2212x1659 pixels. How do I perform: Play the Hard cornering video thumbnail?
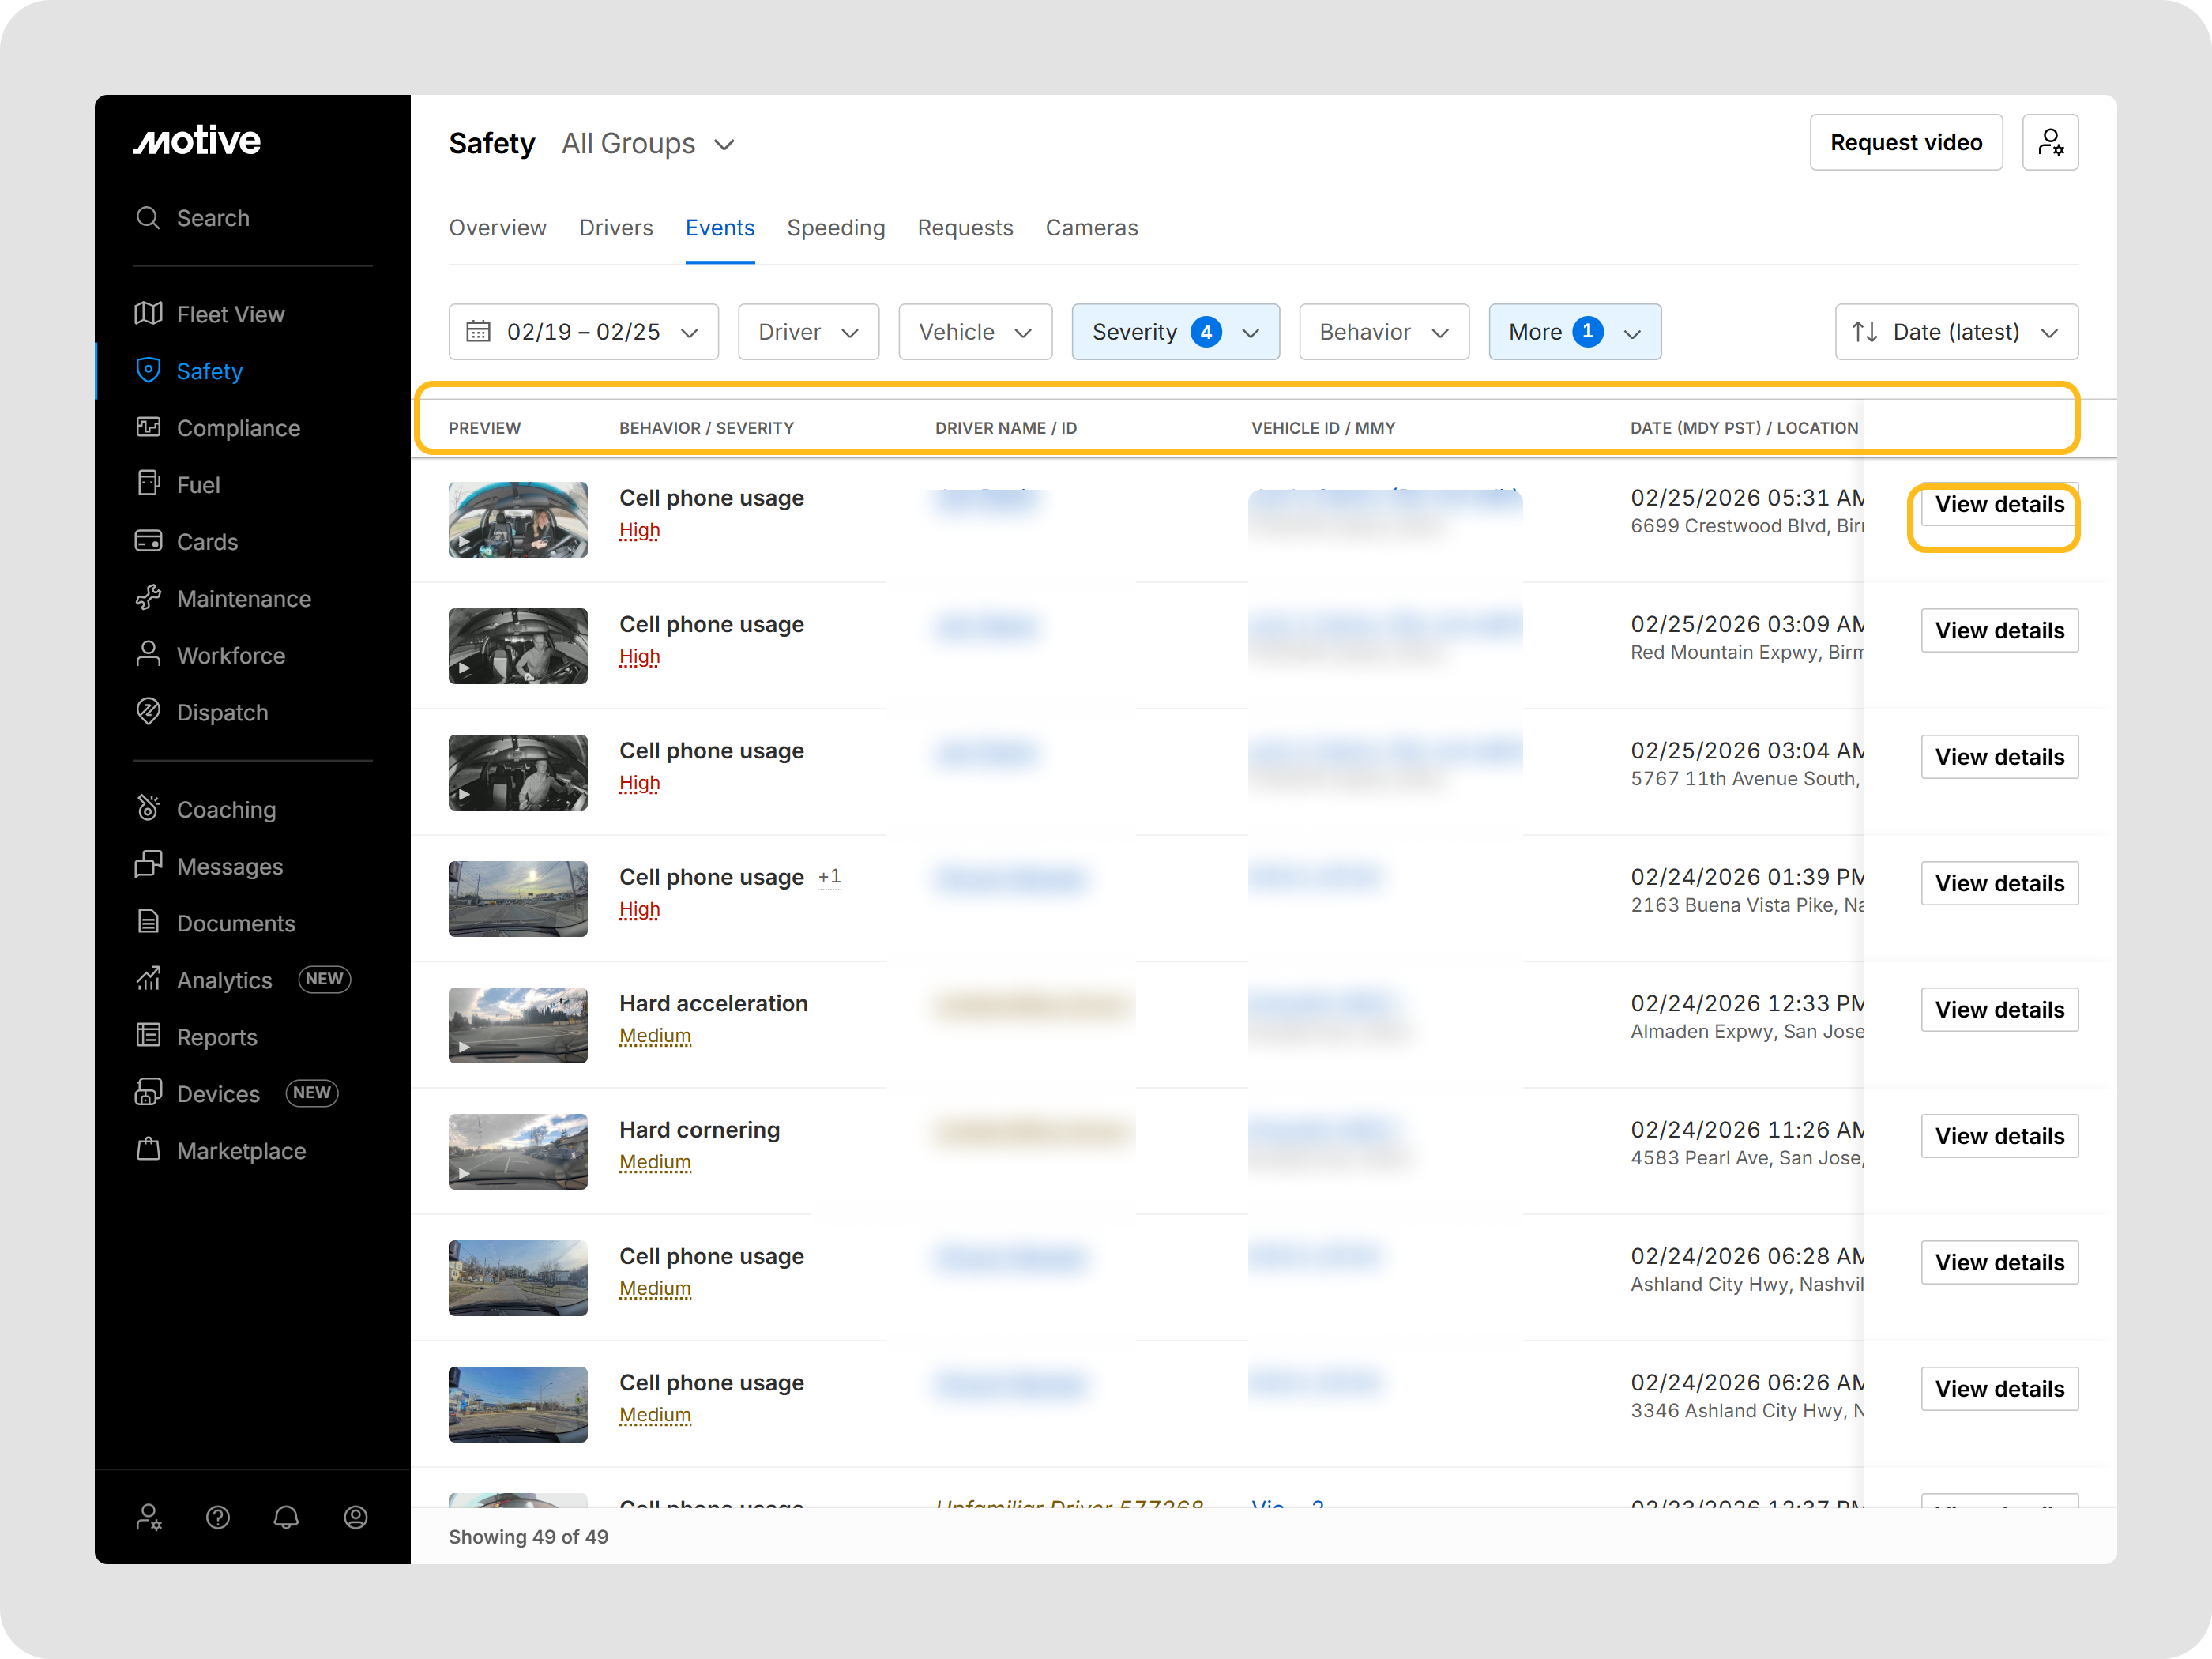[517, 1152]
